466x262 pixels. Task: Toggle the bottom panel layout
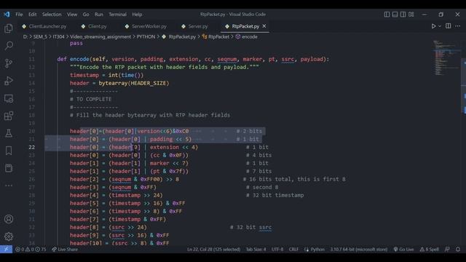pos(395,15)
